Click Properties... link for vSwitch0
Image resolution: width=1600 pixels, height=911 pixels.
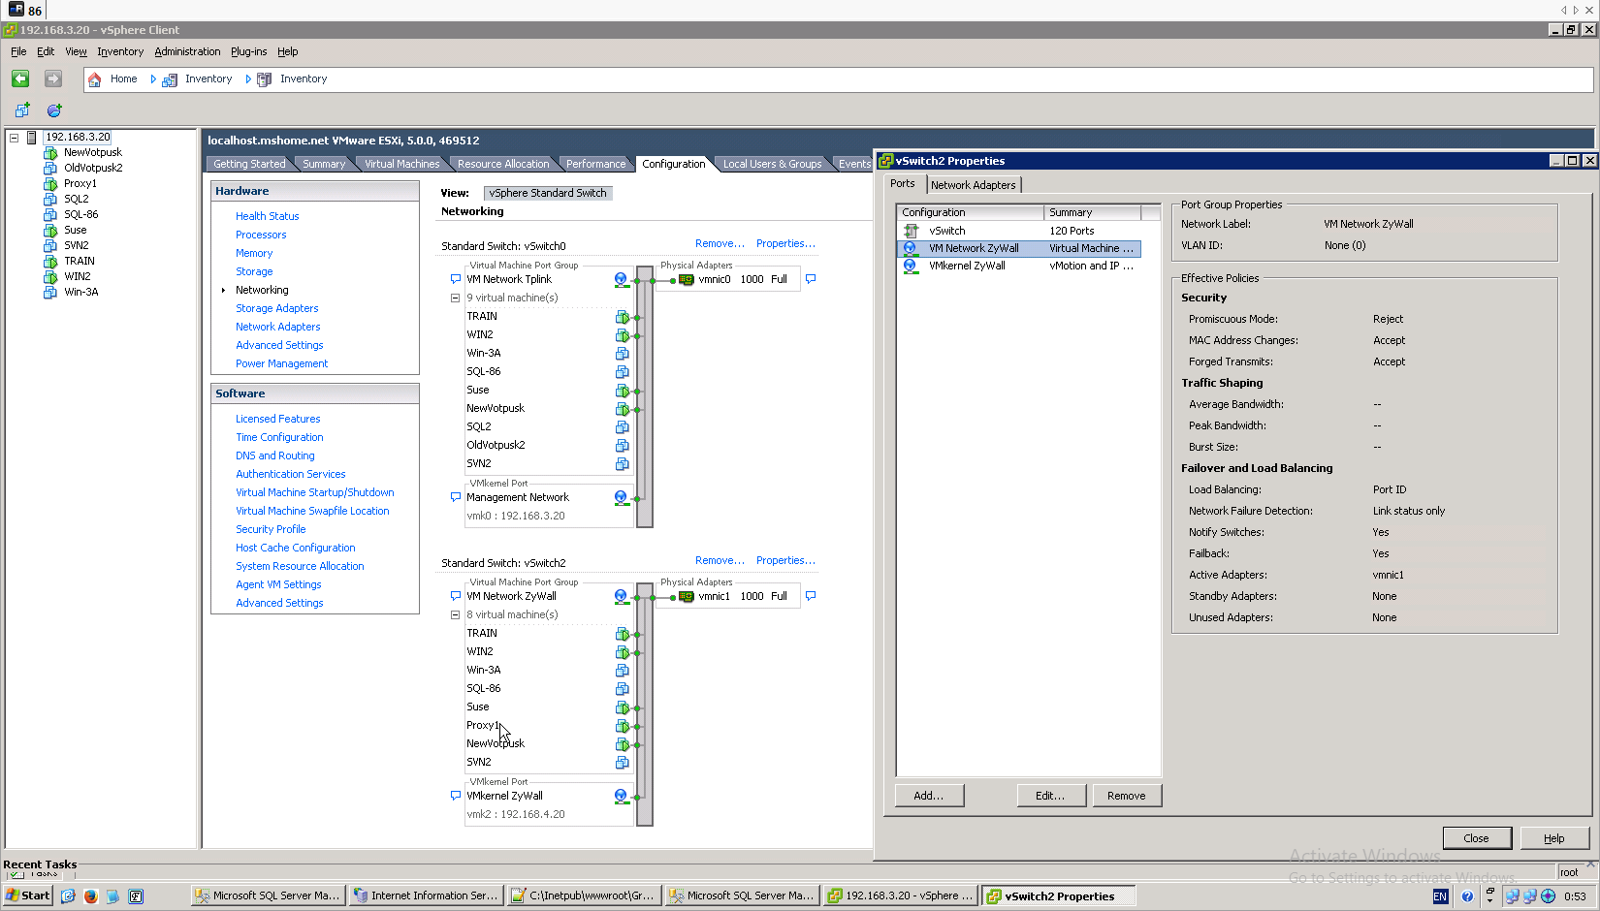785,243
